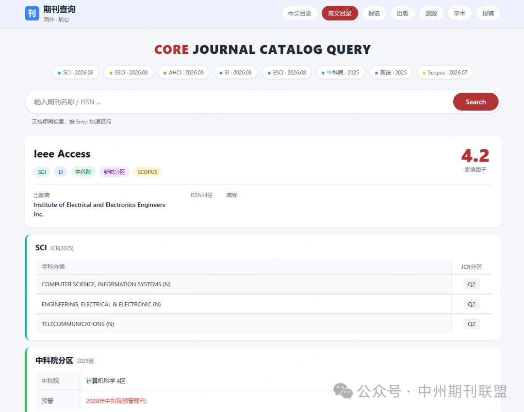Click the Q2 badge for ENGINEERING row
Image resolution: width=524 pixels, height=412 pixels.
[x=471, y=304]
